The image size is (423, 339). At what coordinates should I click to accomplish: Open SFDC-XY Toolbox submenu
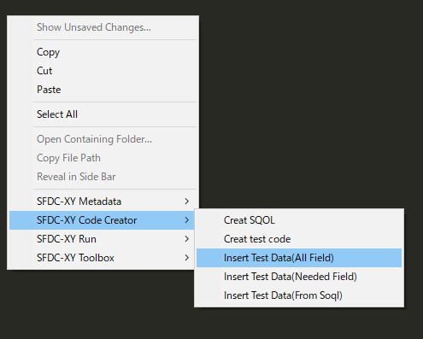[x=103, y=258]
